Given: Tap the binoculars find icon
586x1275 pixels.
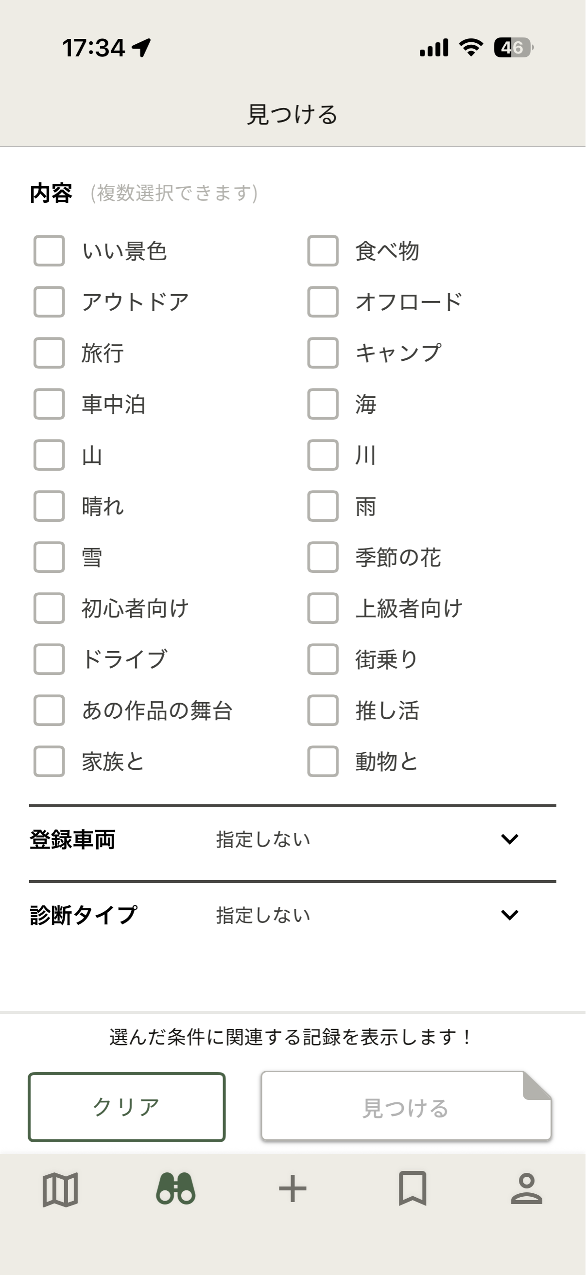Looking at the screenshot, I should click(x=175, y=1188).
